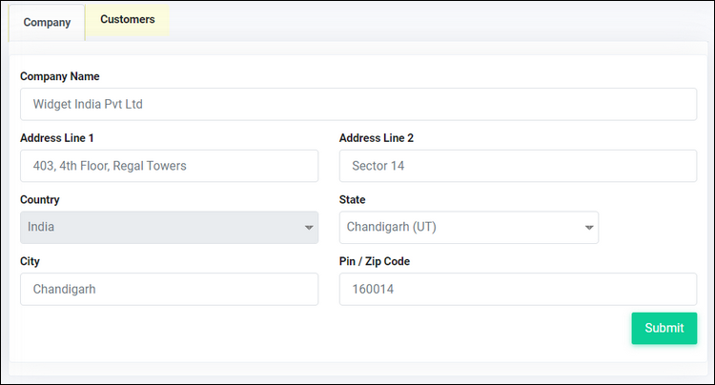
Task: Focus the Address Line 1 text box
Action: point(169,166)
